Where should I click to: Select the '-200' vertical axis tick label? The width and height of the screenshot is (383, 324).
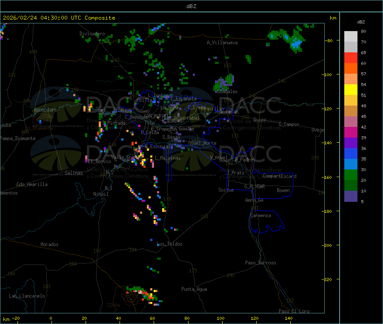point(327,245)
